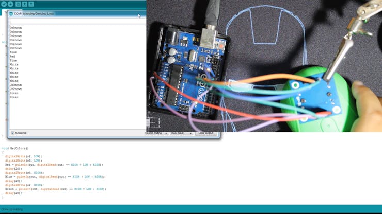Click the first "Blue" line in serial output
Screen dimensions: 382x214
[13, 52]
